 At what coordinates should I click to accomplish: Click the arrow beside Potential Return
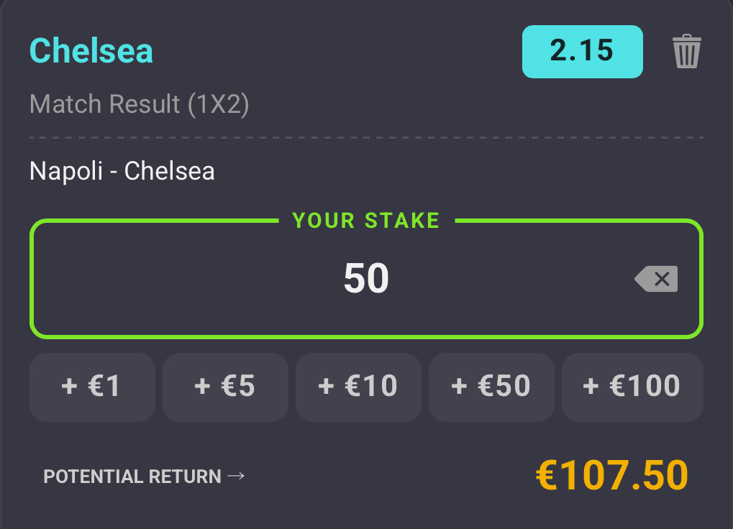236,476
